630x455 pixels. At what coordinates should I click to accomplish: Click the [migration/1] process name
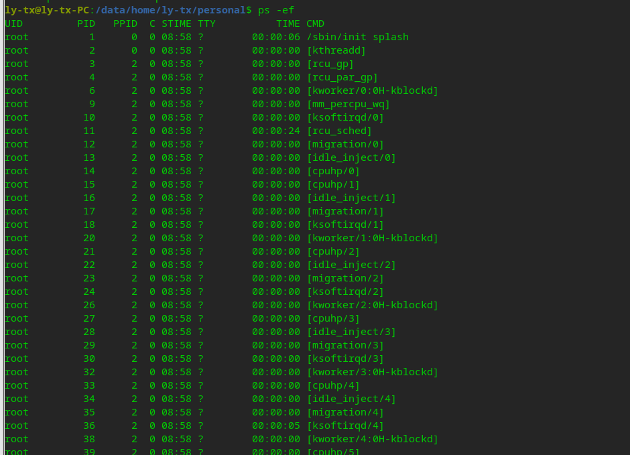click(346, 211)
